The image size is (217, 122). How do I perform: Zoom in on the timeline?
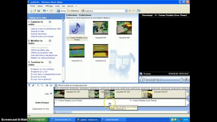[x=38, y=85]
